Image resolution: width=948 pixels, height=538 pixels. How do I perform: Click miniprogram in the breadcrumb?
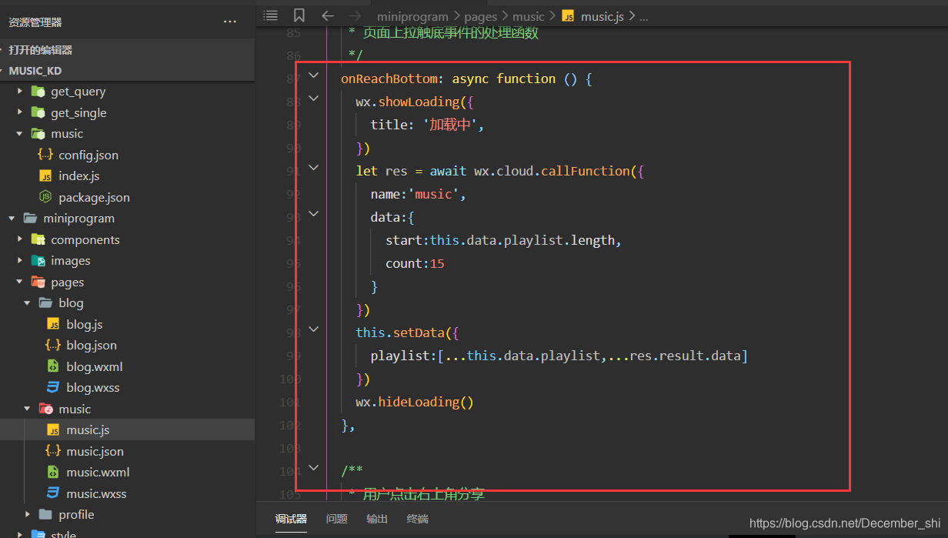412,16
